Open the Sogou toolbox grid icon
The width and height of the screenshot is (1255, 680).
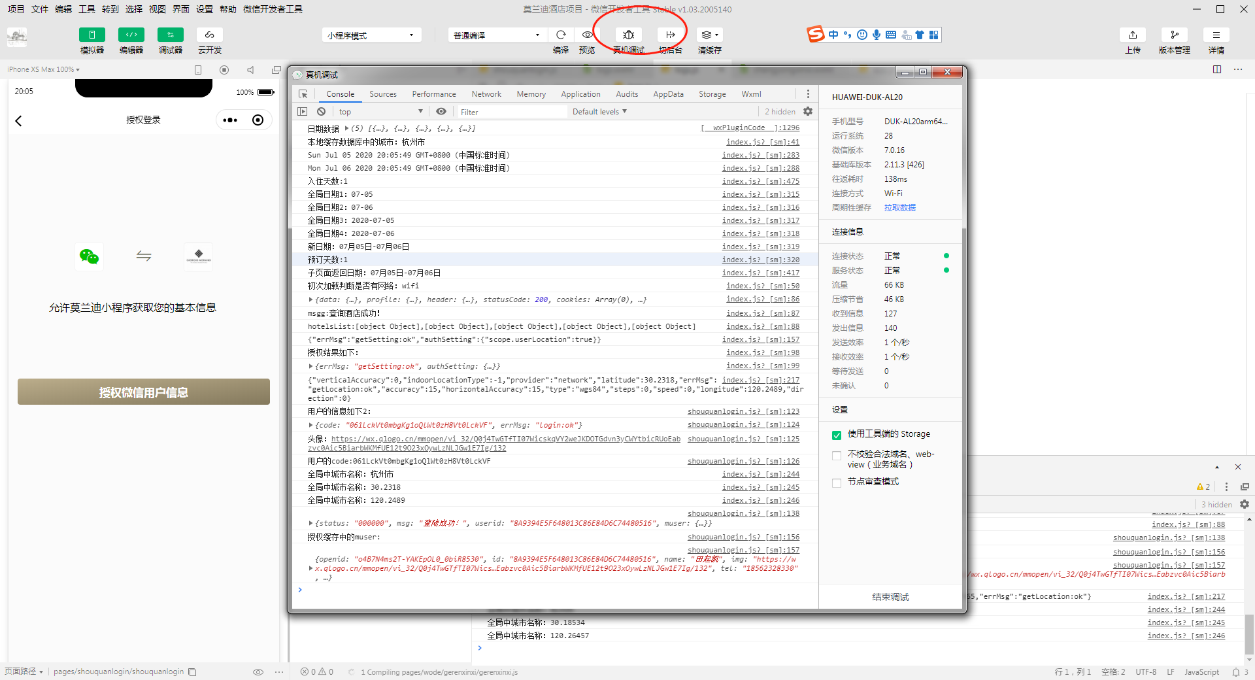pos(934,35)
